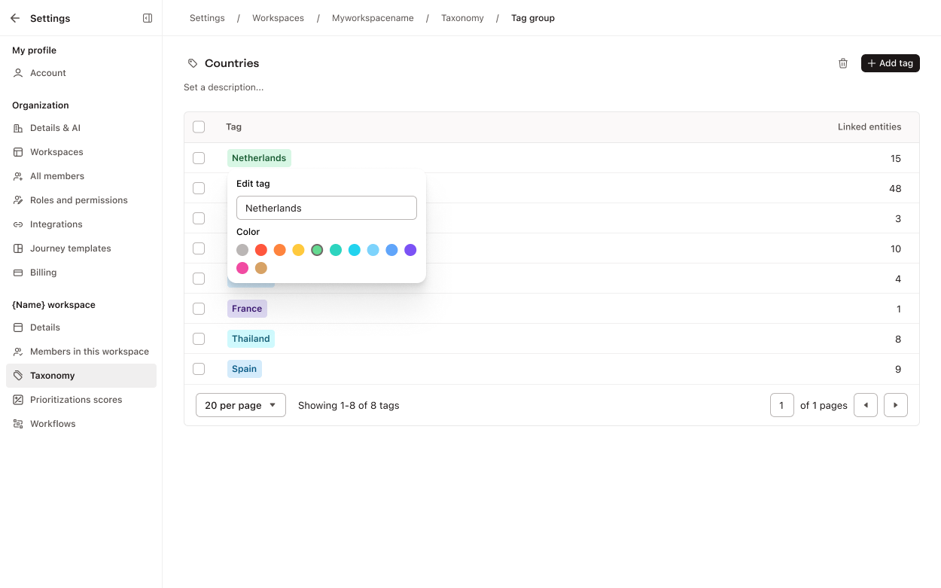Click the workspace Details icon

click(x=18, y=328)
